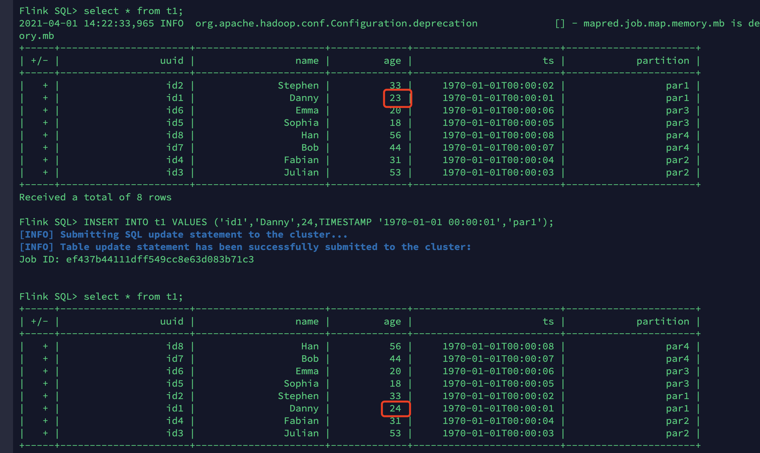
Task: Click the uuid header in the first table
Action: click(x=172, y=61)
